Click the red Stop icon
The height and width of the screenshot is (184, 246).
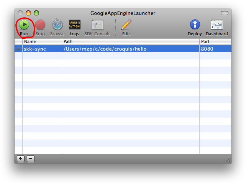coord(40,25)
